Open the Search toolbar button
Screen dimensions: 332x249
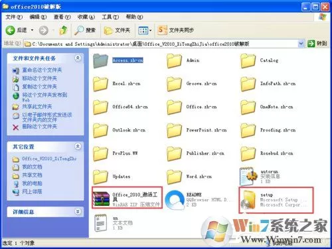[x=85, y=30]
